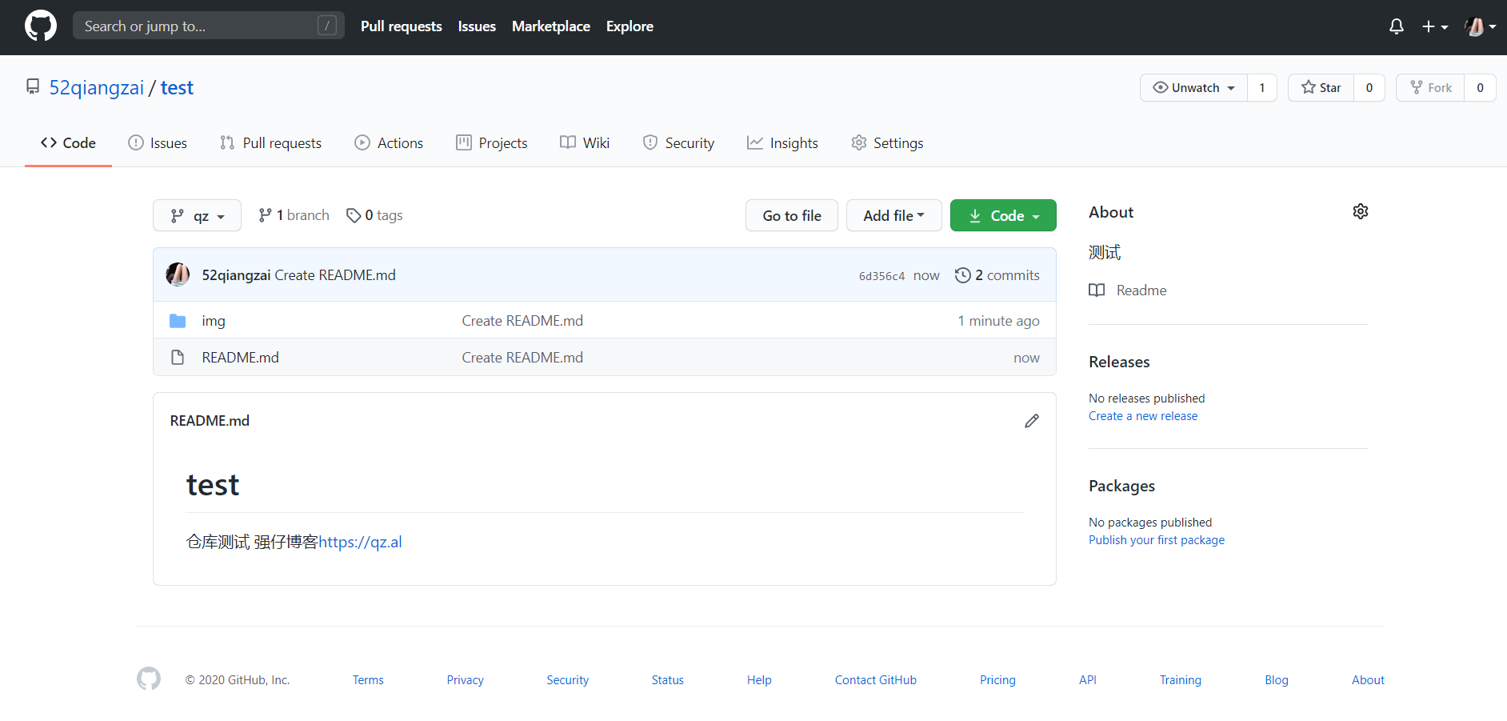
Task: View the 2 commits history
Action: (x=997, y=275)
